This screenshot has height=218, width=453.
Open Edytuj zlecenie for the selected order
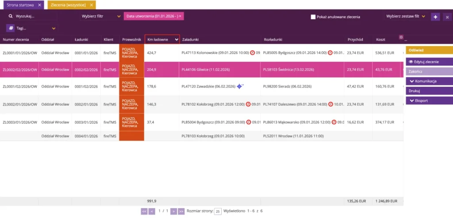(x=429, y=62)
